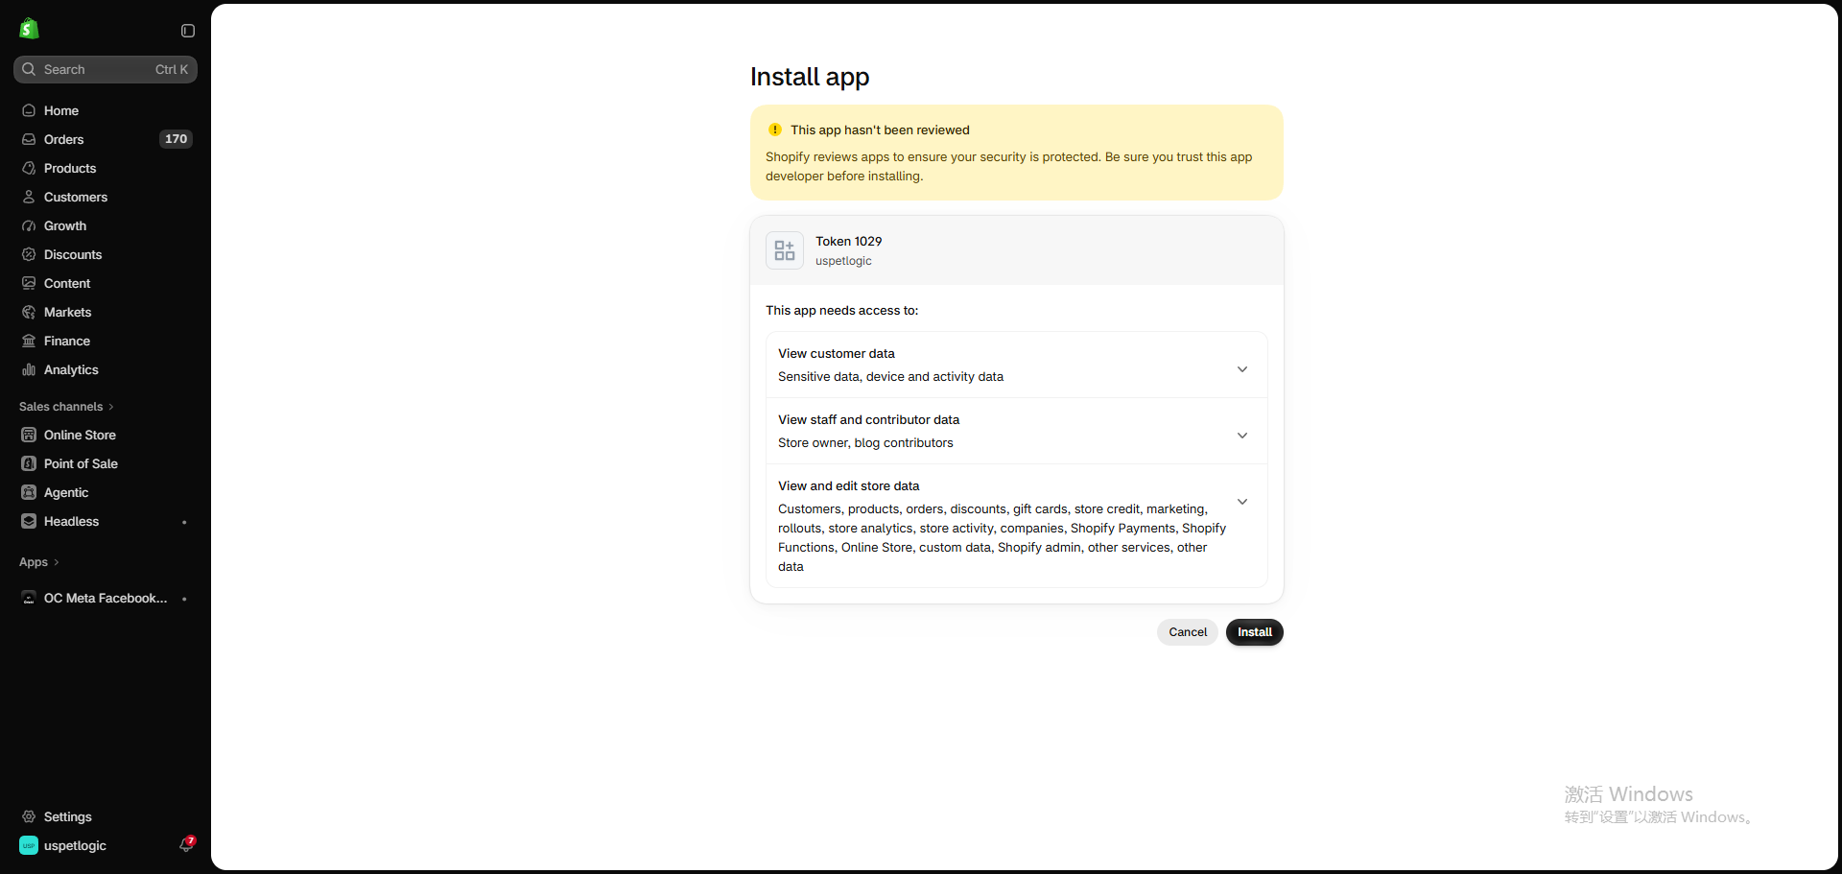Image resolution: width=1842 pixels, height=874 pixels.
Task: Open the notifications bell icon
Action: tap(186, 844)
